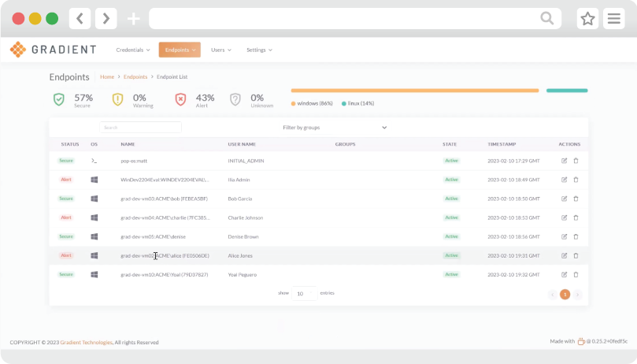Expand the Filter by groups dropdown

pos(335,128)
